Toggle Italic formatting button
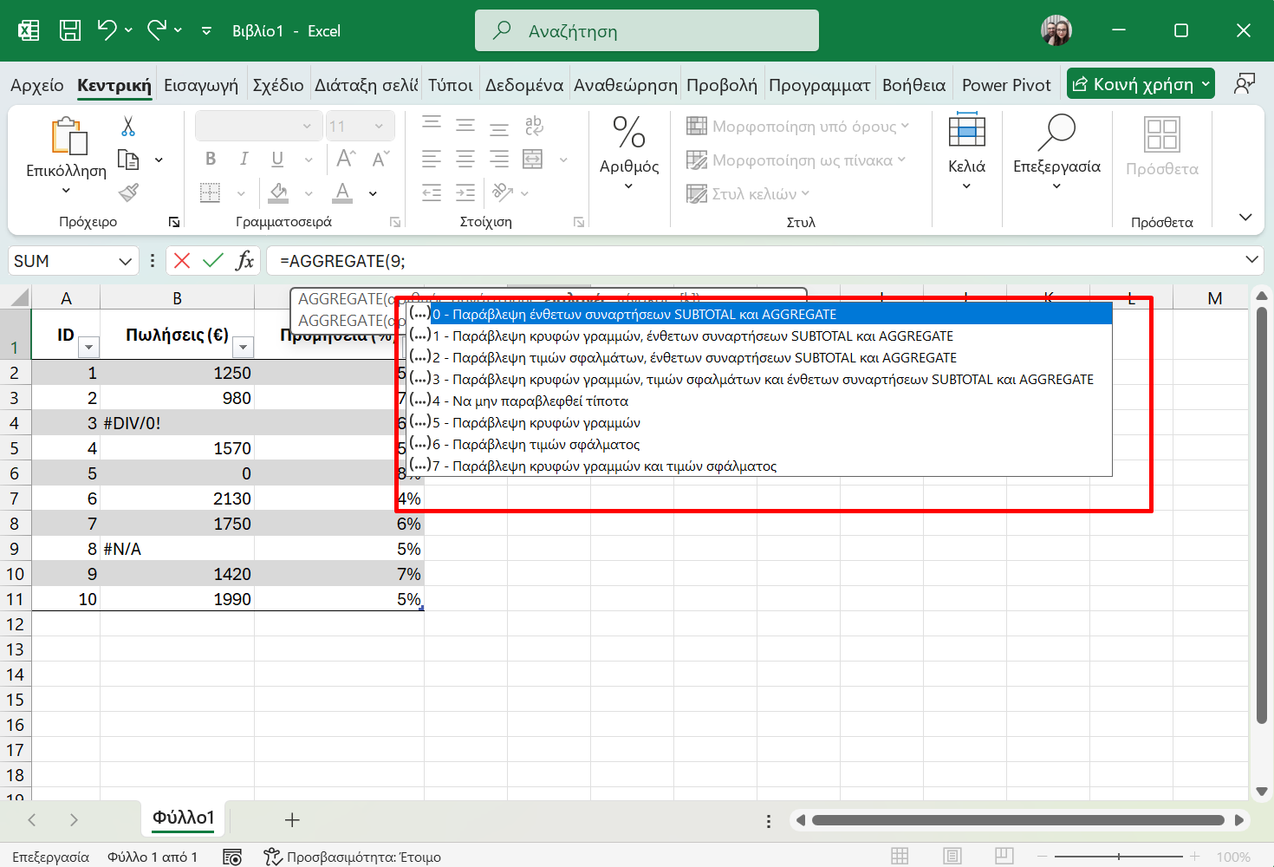Viewport: 1274px width, 867px height. tap(244, 159)
